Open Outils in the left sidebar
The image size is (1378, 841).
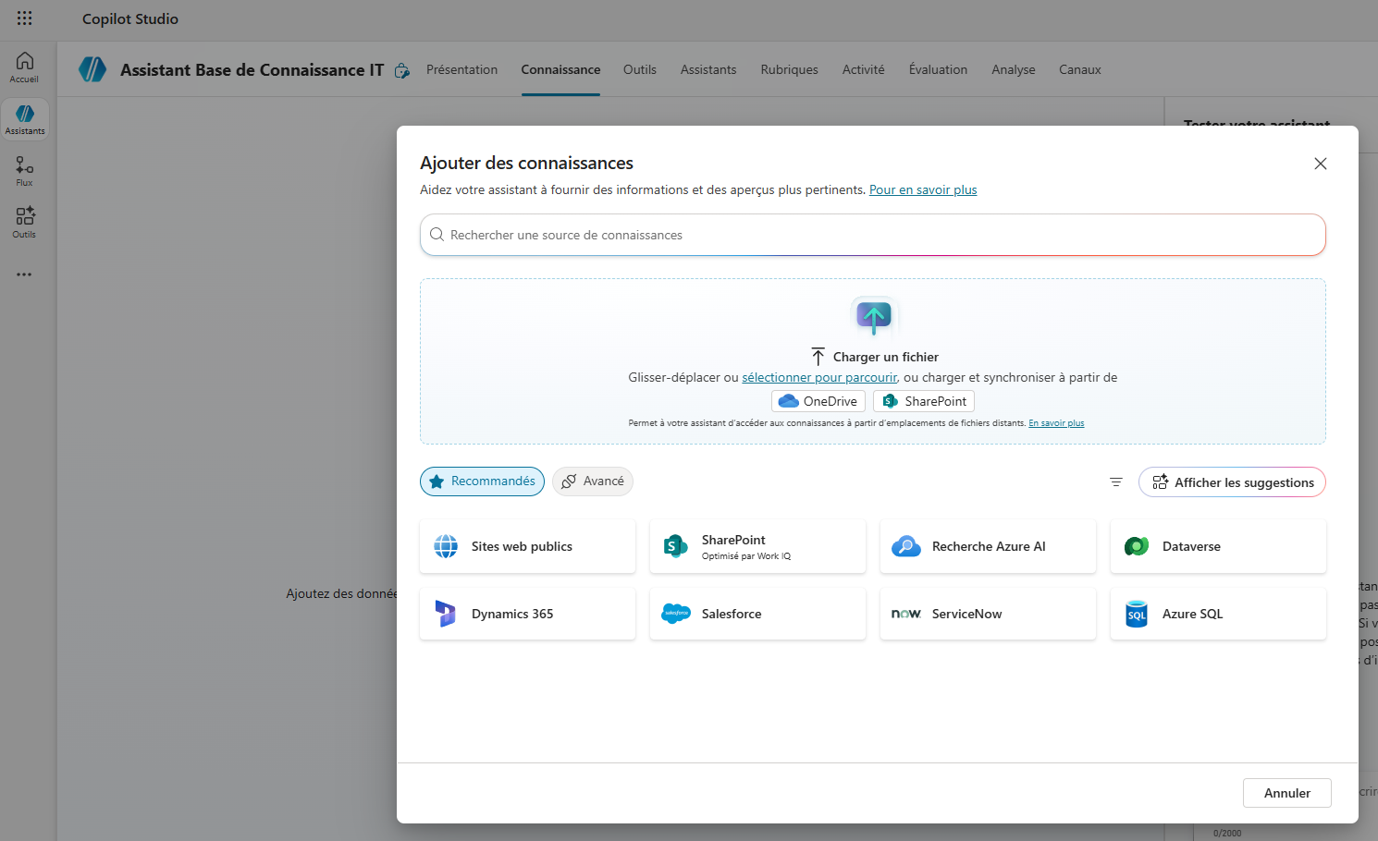(x=25, y=223)
